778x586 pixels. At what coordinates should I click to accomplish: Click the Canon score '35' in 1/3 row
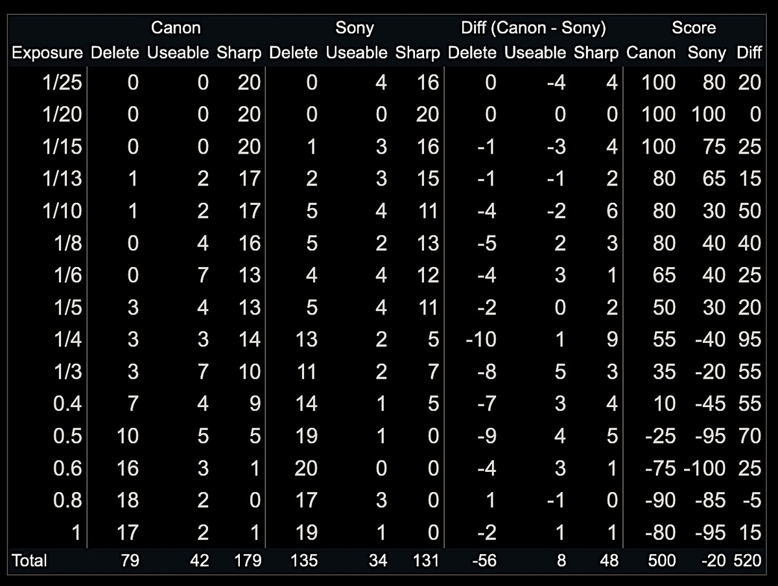(664, 371)
